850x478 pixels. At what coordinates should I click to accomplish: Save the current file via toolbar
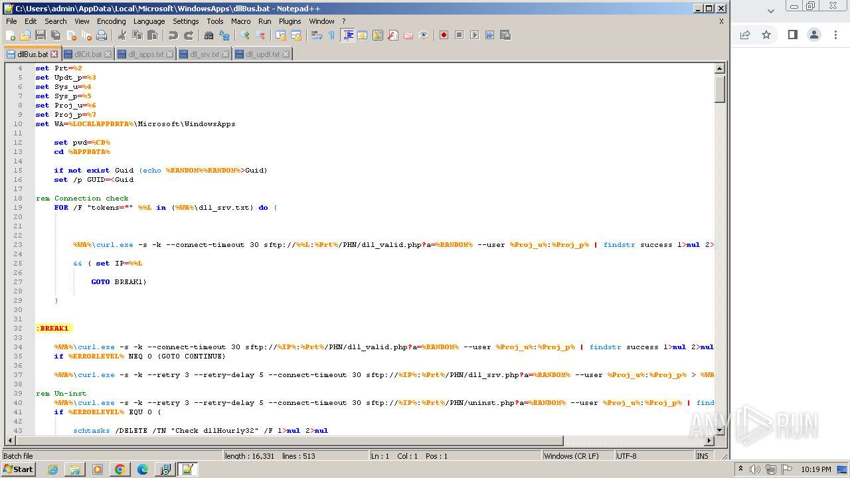pos(41,35)
